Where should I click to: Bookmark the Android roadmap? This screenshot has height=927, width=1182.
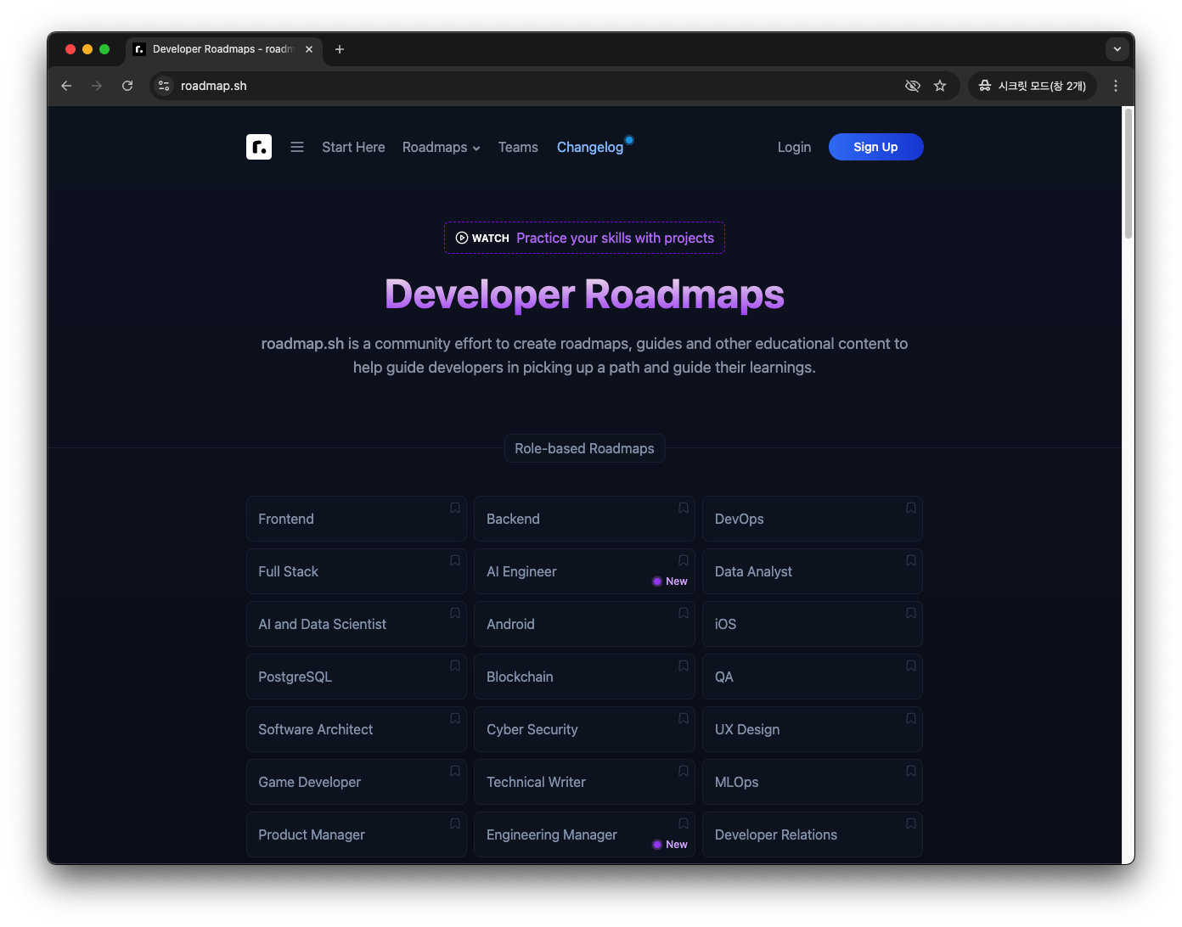tap(684, 613)
